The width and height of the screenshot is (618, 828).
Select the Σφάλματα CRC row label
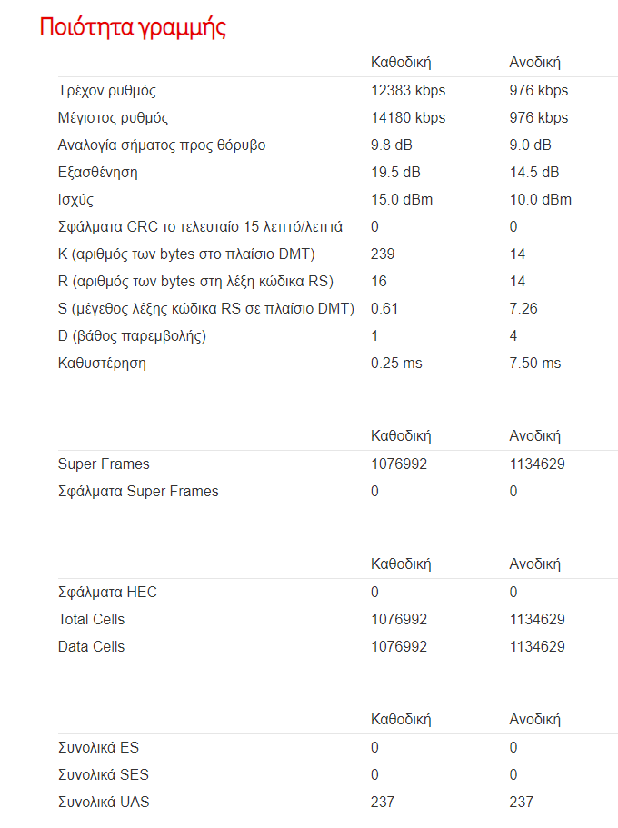200,227
